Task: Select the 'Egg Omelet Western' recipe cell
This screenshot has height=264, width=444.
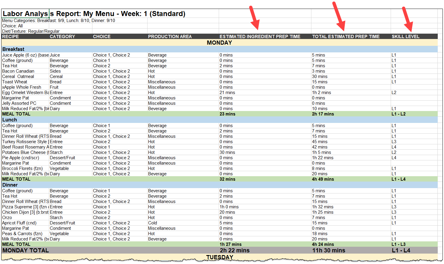Action: coord(25,93)
